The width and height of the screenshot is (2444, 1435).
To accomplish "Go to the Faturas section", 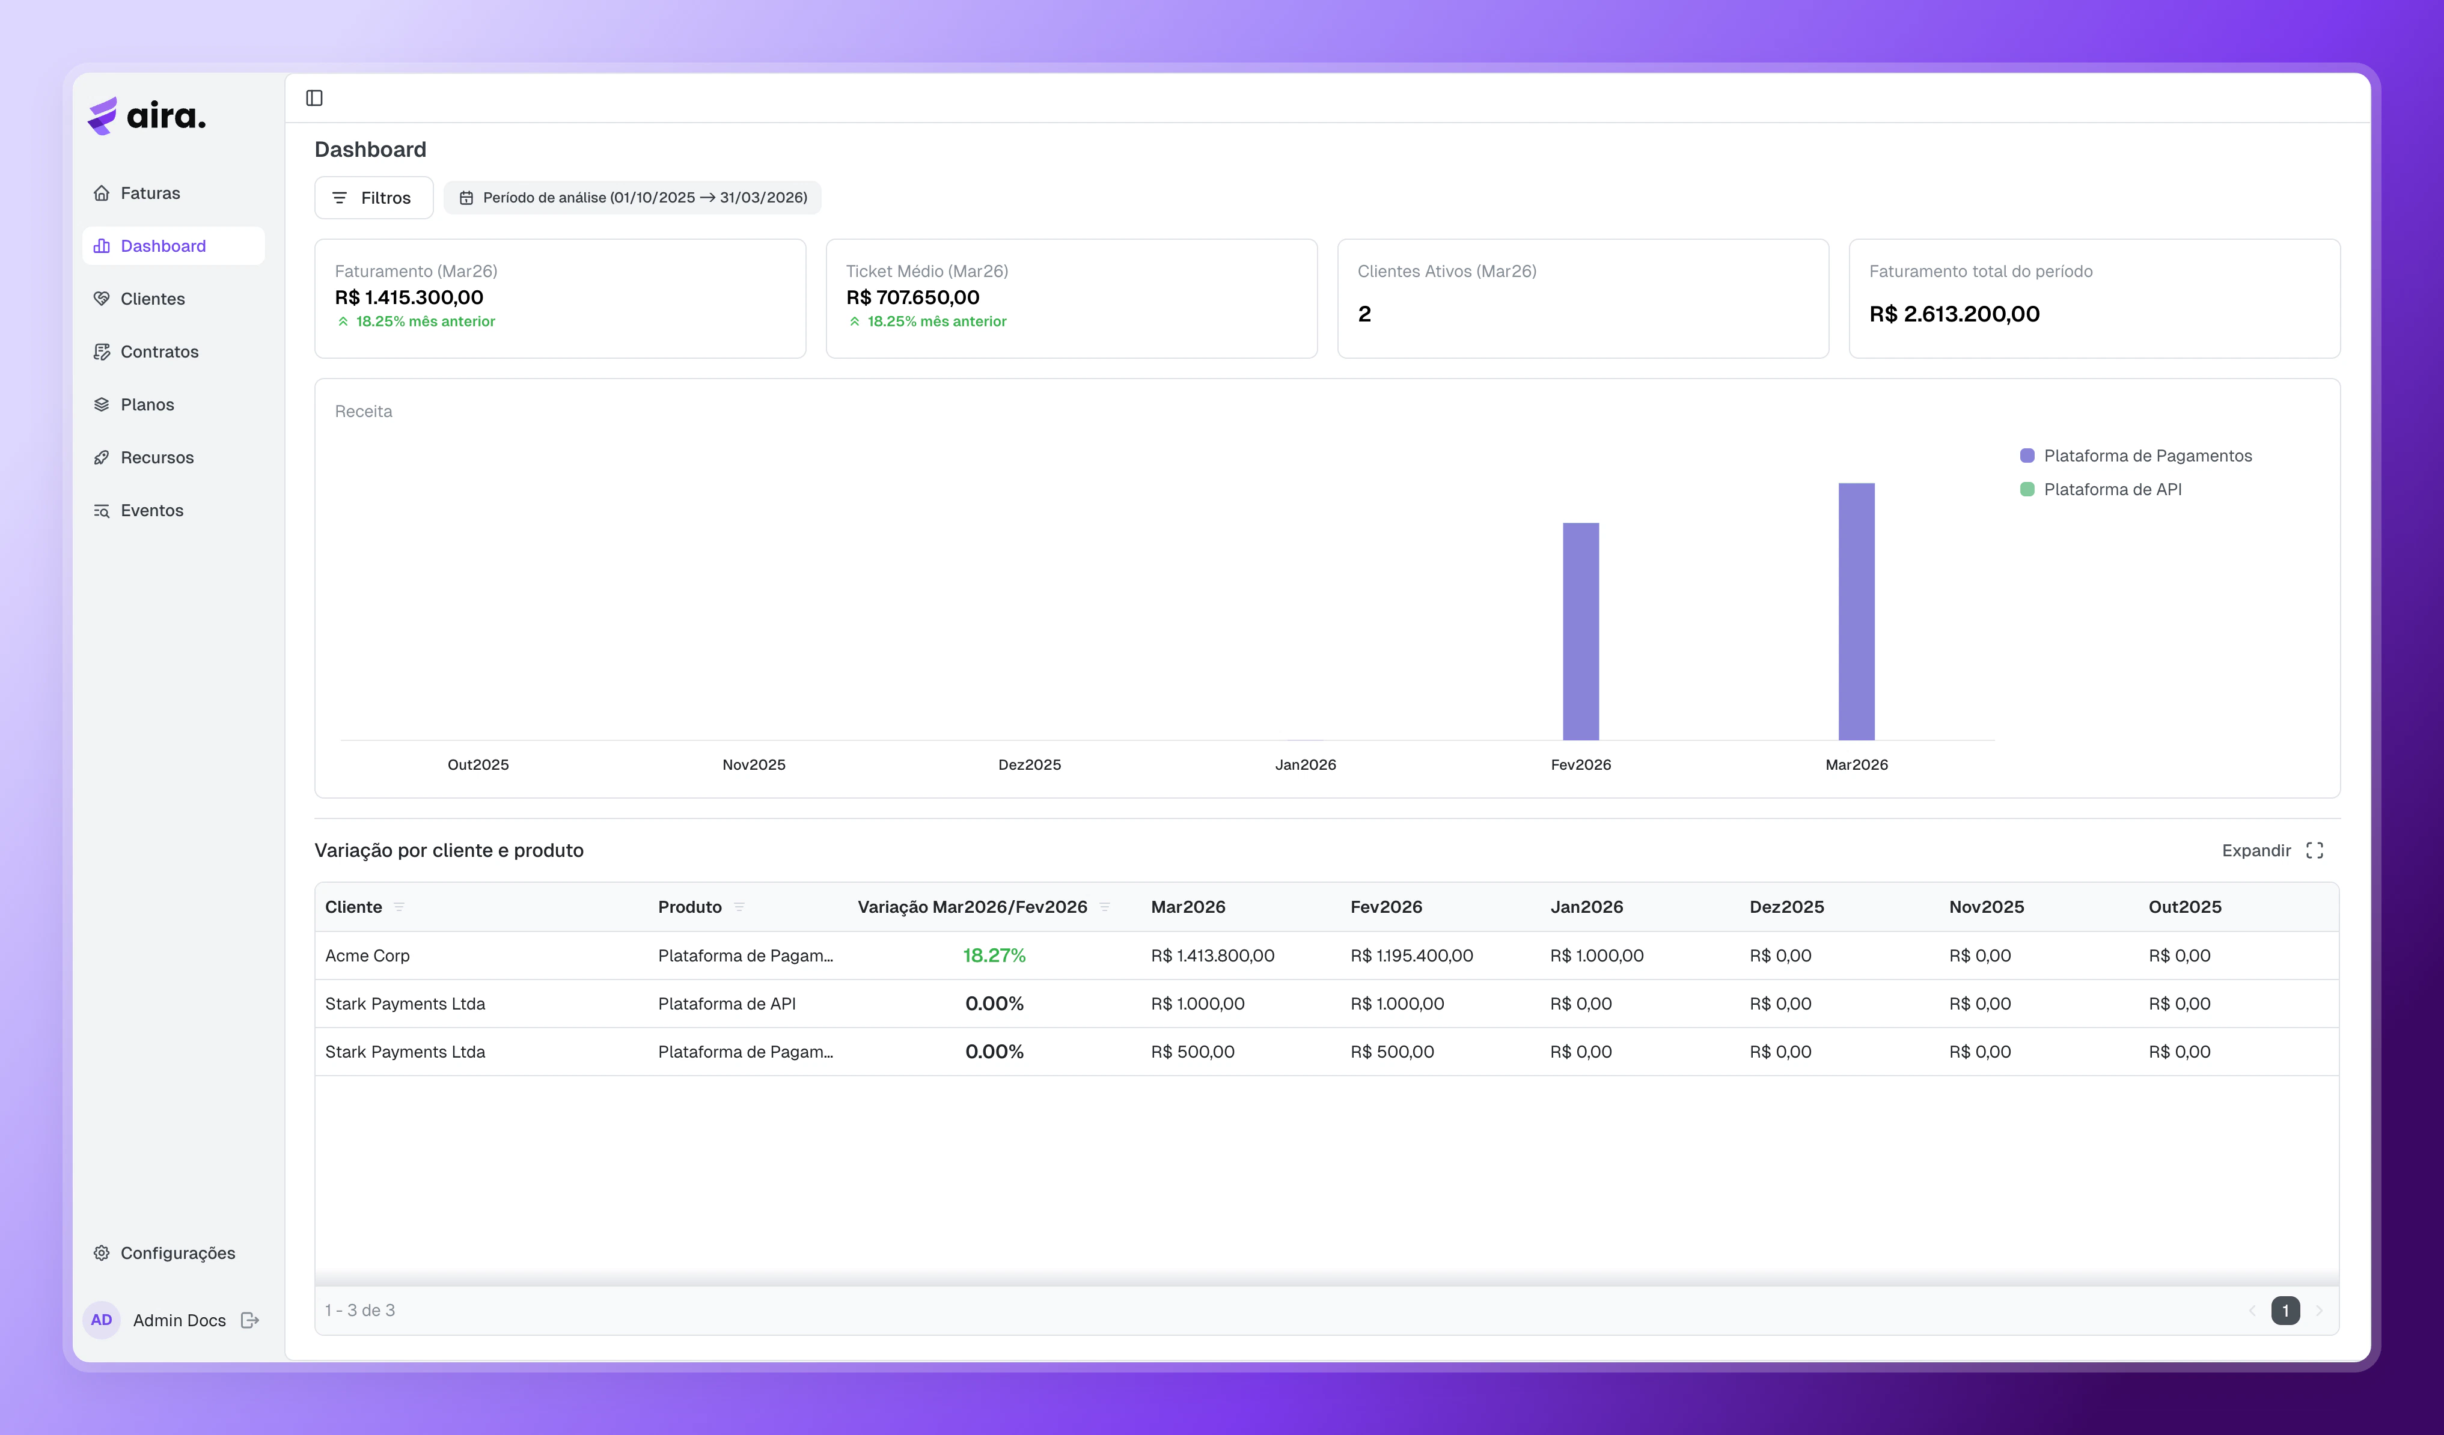I will (150, 192).
